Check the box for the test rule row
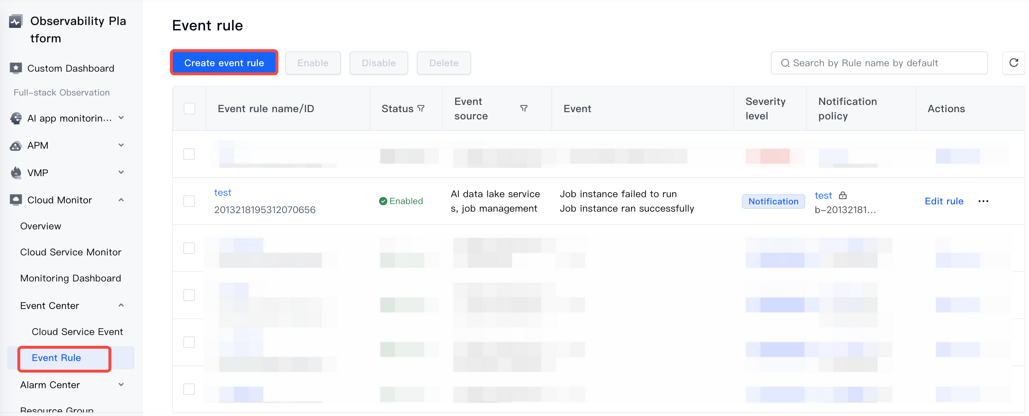Image resolution: width=1029 pixels, height=416 pixels. pyautogui.click(x=189, y=201)
